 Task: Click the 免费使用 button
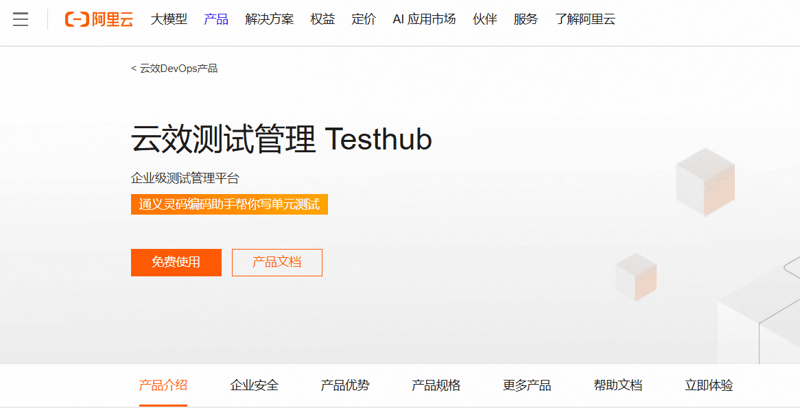click(x=176, y=263)
